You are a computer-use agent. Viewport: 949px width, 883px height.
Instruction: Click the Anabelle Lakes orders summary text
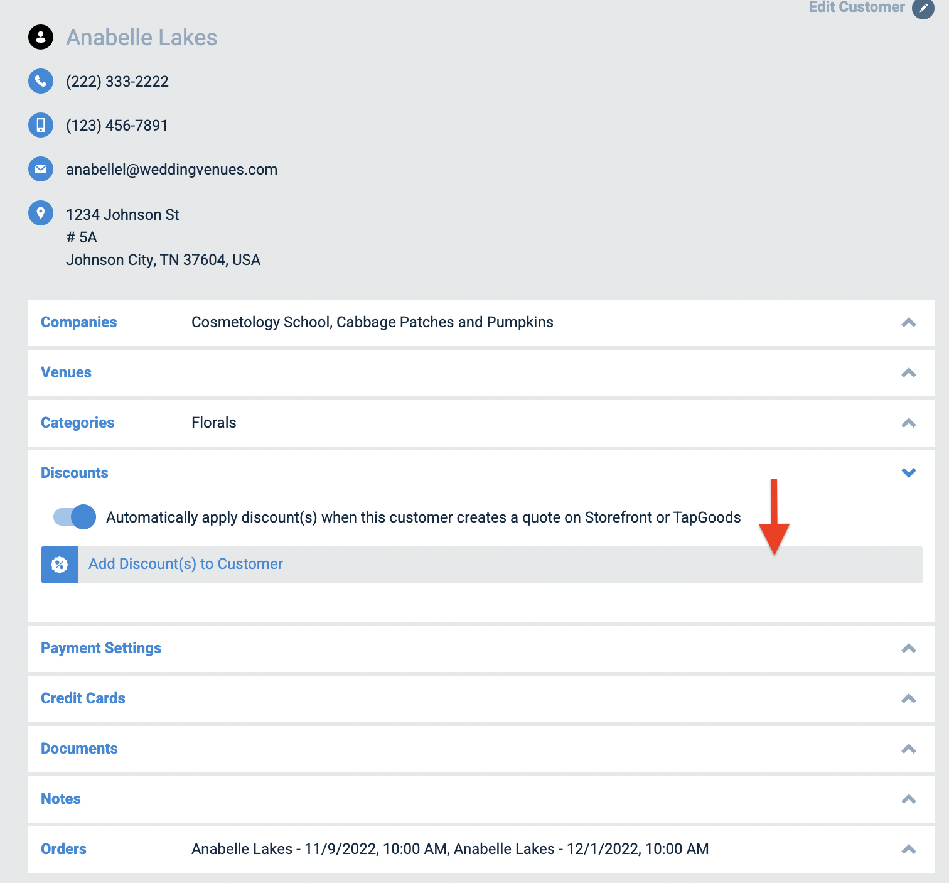coord(450,849)
